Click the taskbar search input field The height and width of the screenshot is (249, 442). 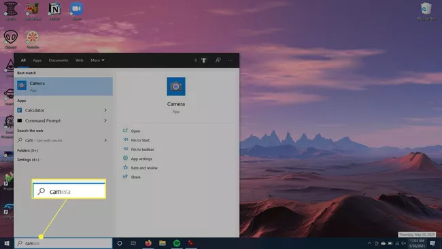pos(63,243)
